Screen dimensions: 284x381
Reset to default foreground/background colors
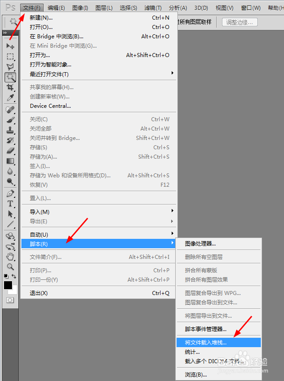tap(6, 276)
